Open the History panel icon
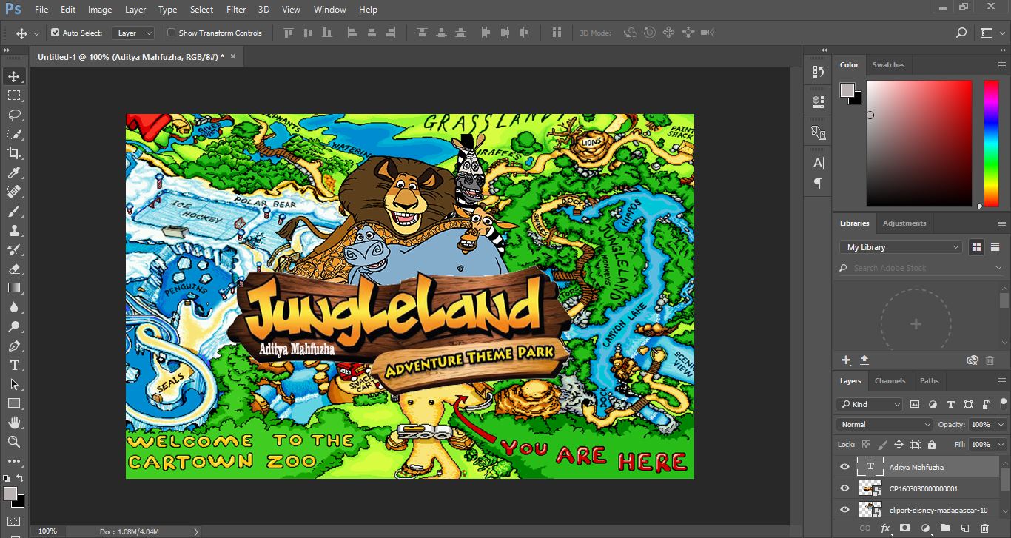Image resolution: width=1011 pixels, height=538 pixels. point(818,72)
